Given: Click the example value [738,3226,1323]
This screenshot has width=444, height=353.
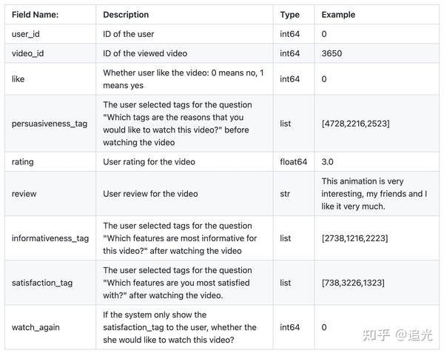Looking at the screenshot, I should pyautogui.click(x=353, y=283).
